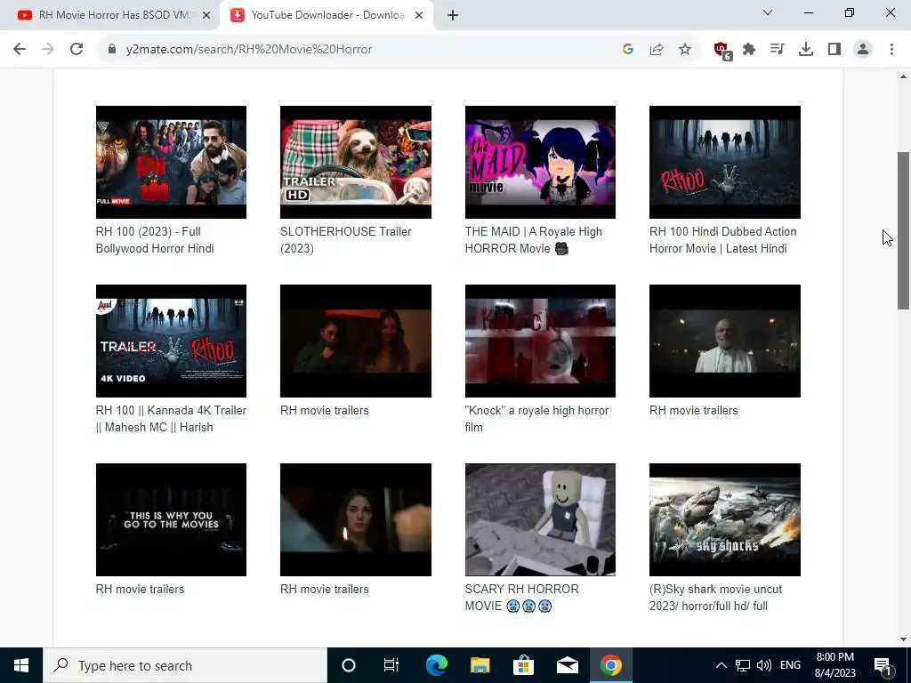Open the SLOTHERHOUSE Trailer thumbnail
Viewport: 911px width, 683px height.
click(x=356, y=162)
